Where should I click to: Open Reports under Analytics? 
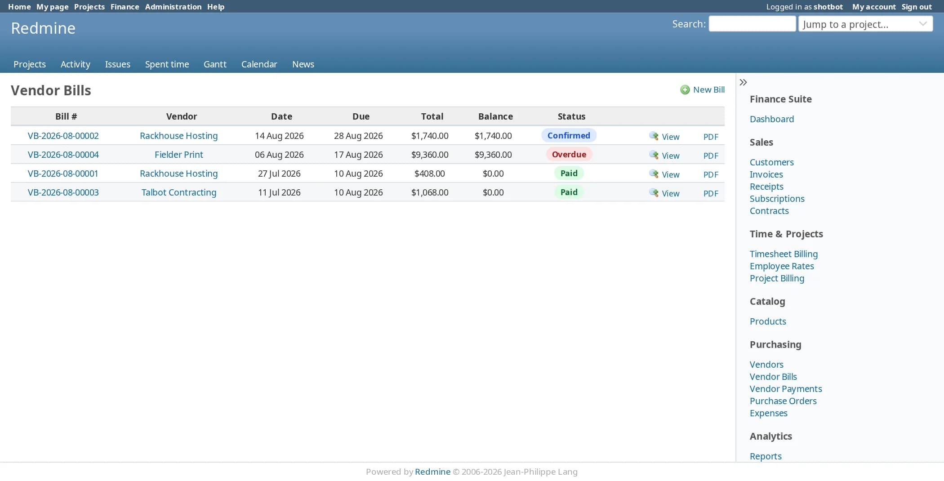pyautogui.click(x=766, y=456)
